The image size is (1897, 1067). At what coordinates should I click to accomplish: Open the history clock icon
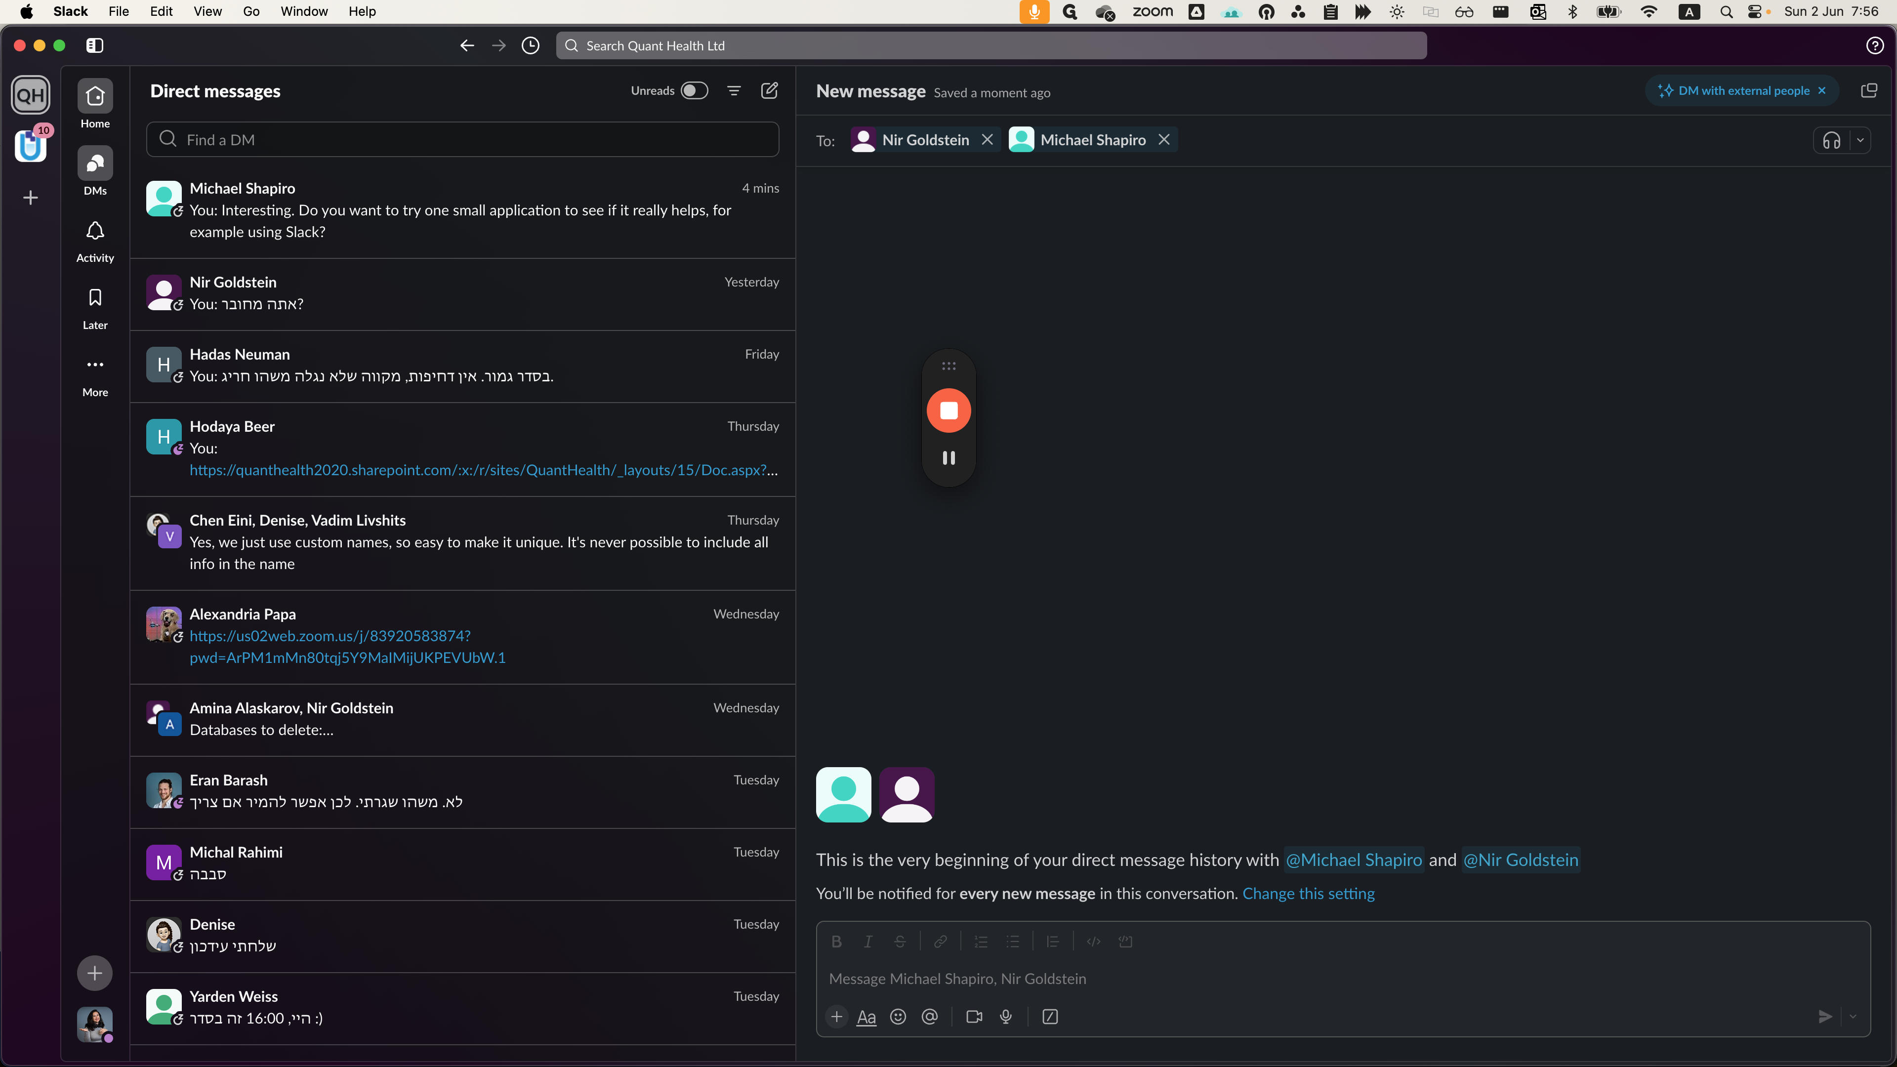pyautogui.click(x=530, y=45)
